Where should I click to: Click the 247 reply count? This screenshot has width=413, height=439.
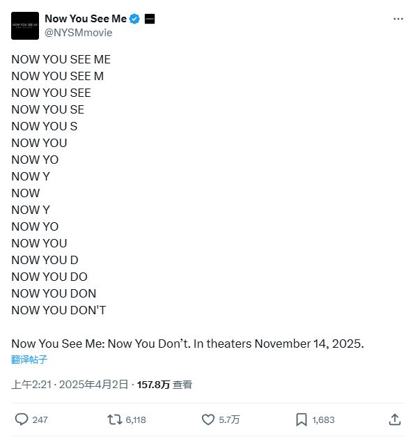[40, 419]
